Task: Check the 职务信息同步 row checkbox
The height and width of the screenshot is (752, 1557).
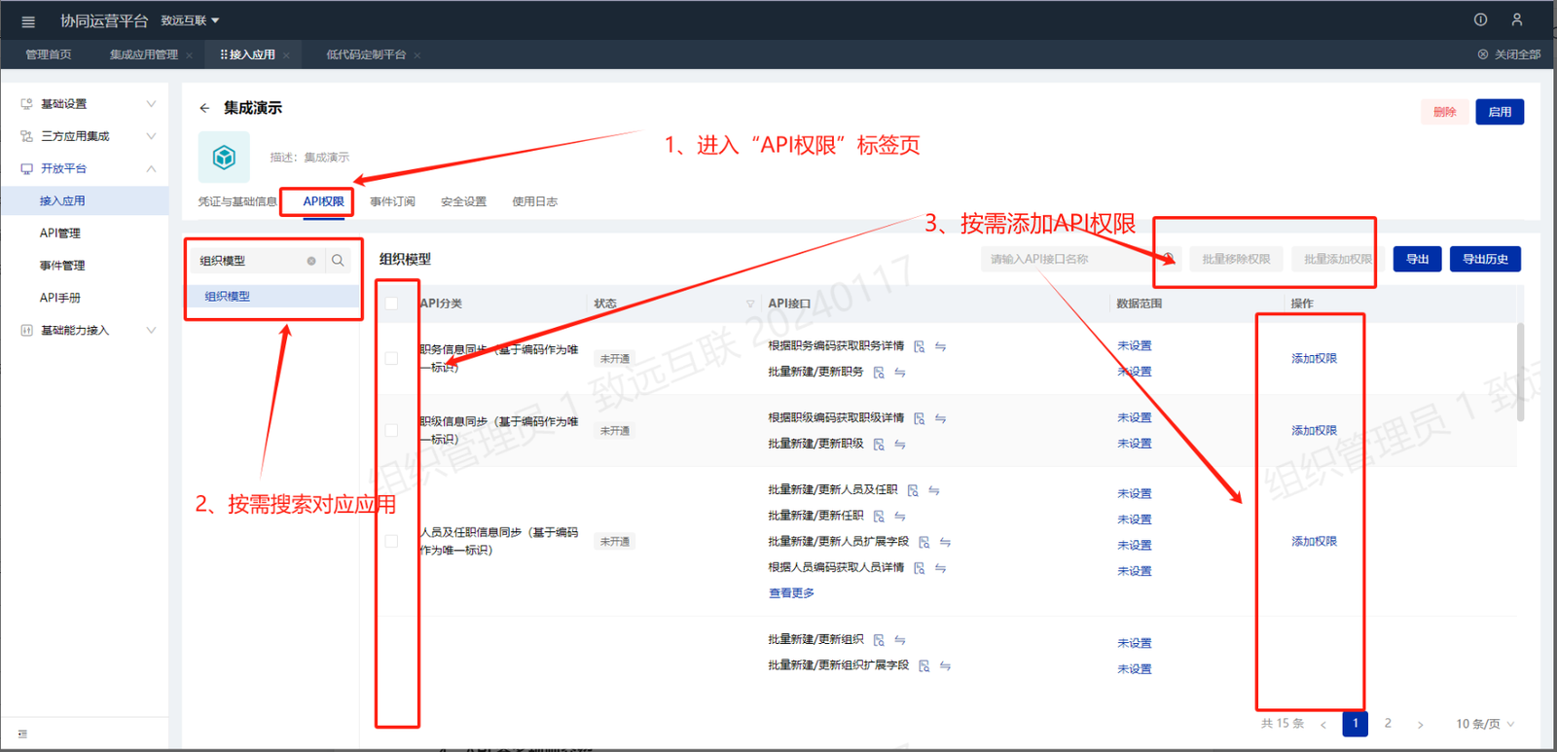Action: (x=391, y=358)
